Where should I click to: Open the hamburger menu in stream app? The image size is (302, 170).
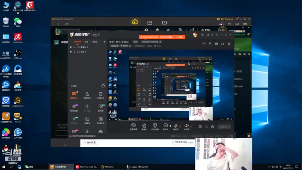[217, 35]
